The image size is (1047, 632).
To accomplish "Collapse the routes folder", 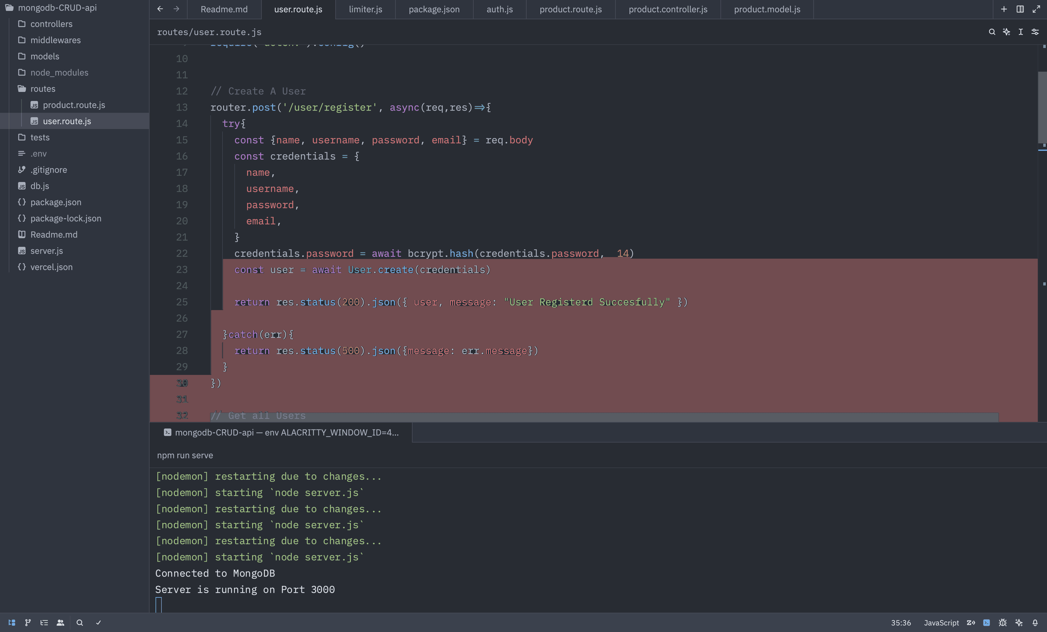I will 74,89.
